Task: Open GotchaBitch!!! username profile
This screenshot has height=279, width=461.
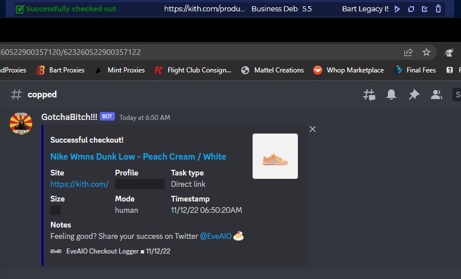Action: point(69,117)
